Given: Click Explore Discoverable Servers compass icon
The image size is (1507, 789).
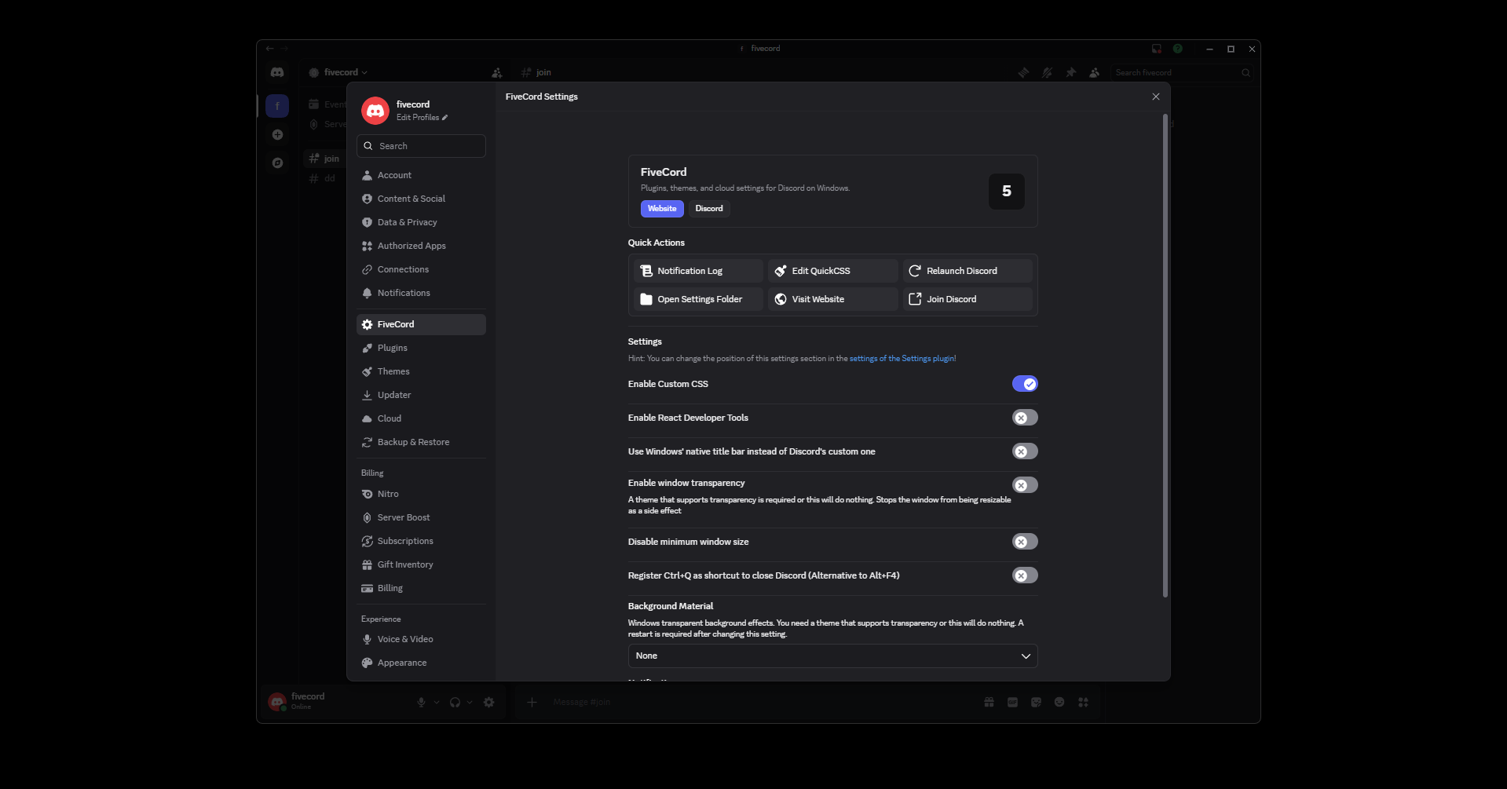Looking at the screenshot, I should [x=277, y=163].
